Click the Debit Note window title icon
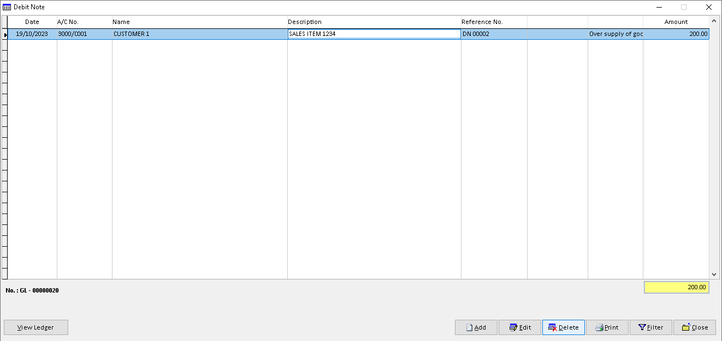Image resolution: width=722 pixels, height=341 pixels. click(7, 7)
